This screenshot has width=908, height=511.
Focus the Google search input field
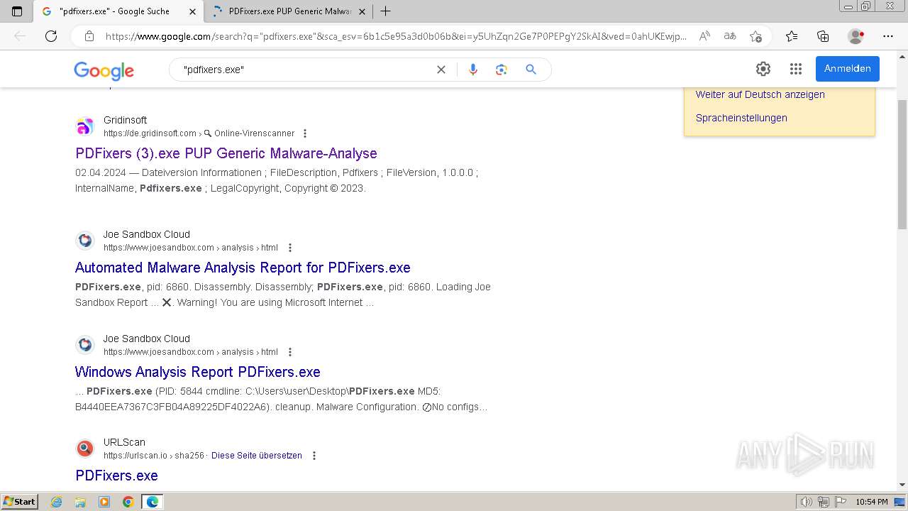pos(305,70)
